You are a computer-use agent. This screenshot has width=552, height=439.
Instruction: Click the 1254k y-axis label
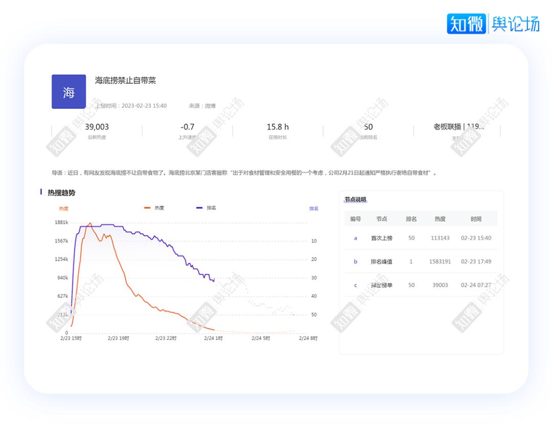click(x=61, y=260)
